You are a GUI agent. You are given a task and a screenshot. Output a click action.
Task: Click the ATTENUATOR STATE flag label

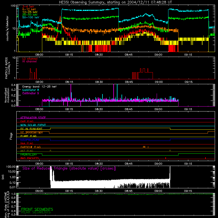[x=33, y=118]
